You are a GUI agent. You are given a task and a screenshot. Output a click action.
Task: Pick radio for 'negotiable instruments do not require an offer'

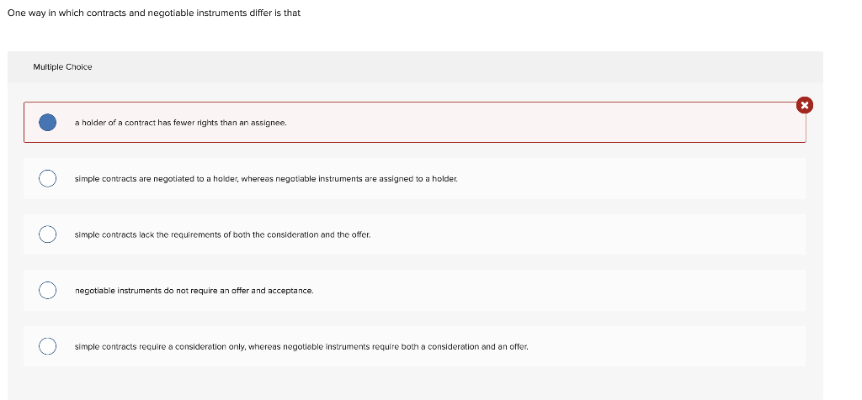click(x=48, y=290)
